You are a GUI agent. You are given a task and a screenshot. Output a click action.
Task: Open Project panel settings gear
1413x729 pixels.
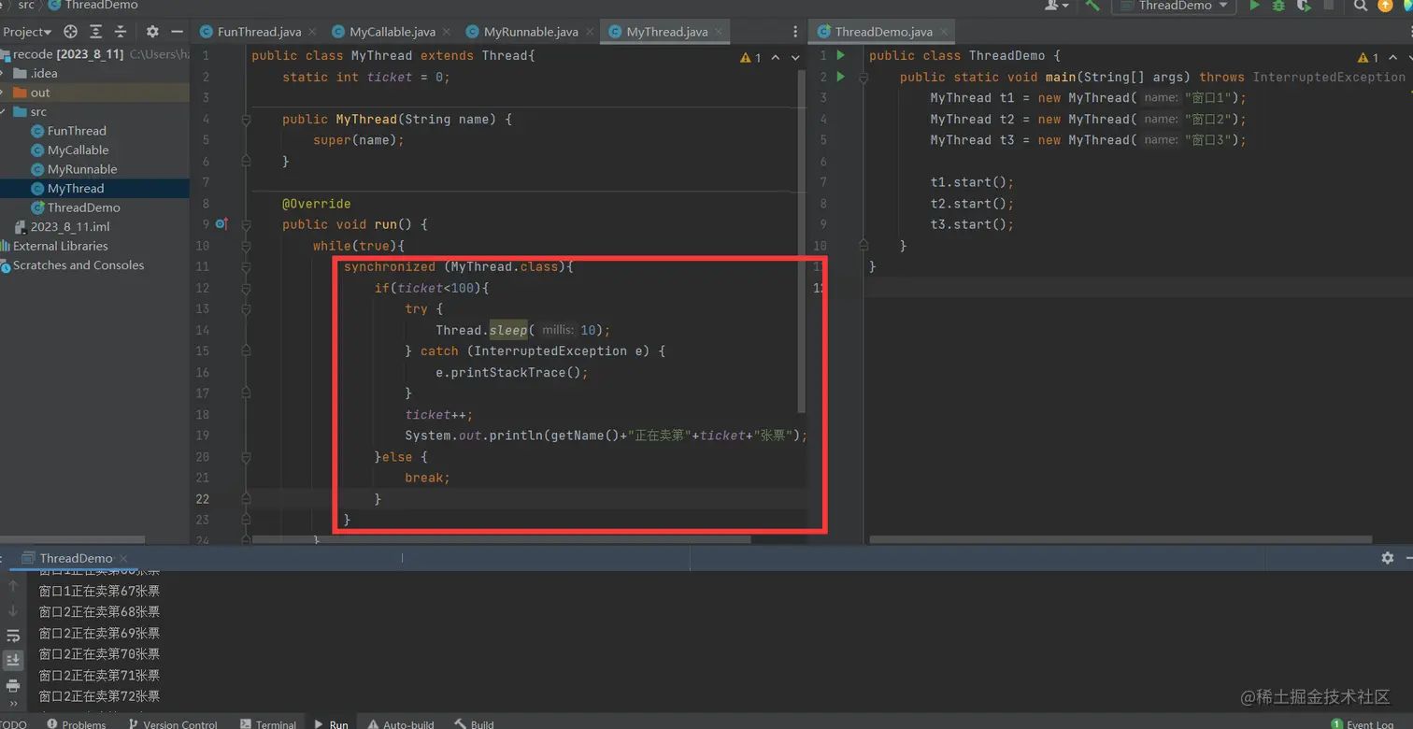pos(152,32)
